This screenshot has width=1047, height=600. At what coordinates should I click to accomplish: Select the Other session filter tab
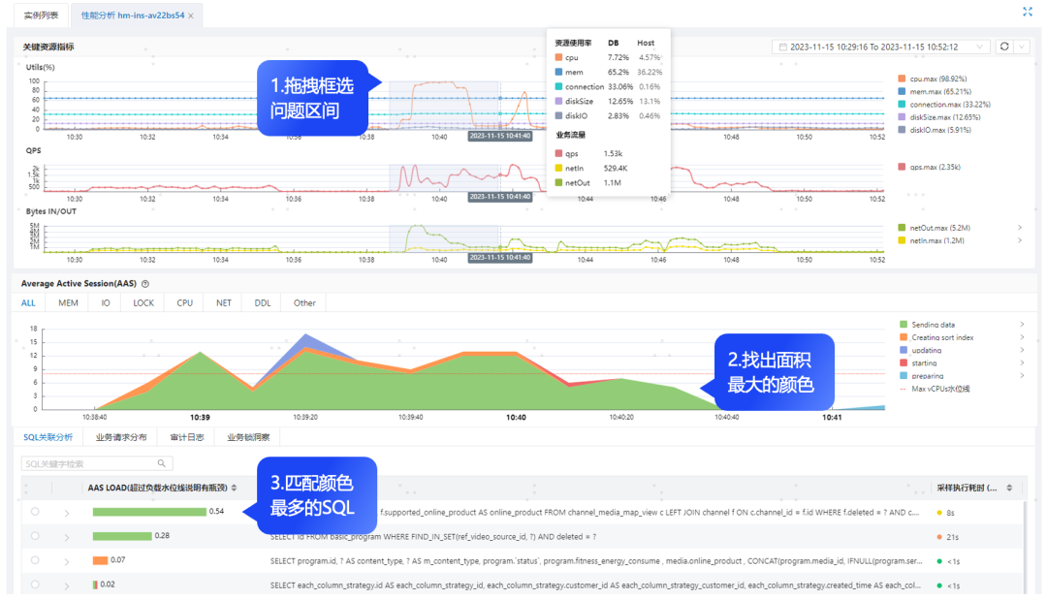tap(304, 303)
